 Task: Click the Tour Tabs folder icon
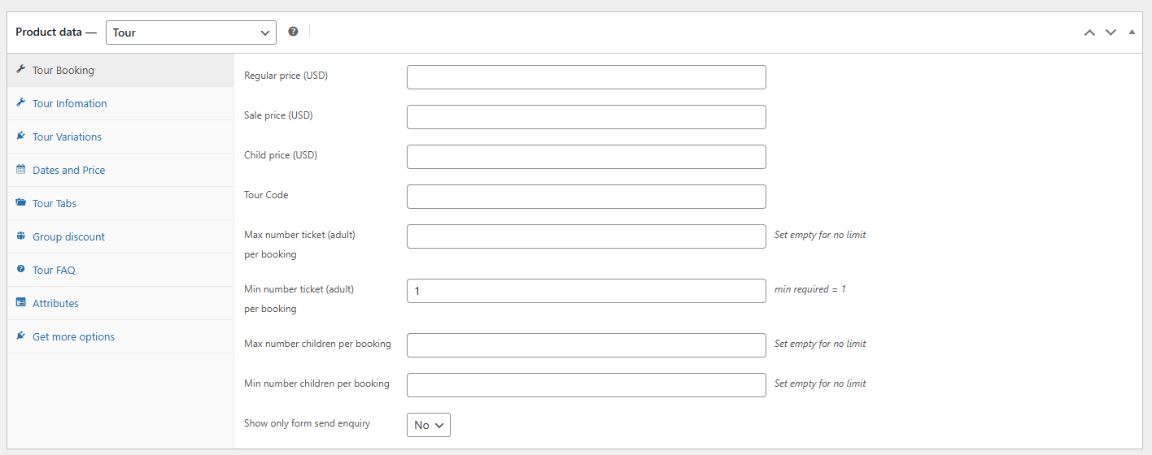pyautogui.click(x=21, y=203)
